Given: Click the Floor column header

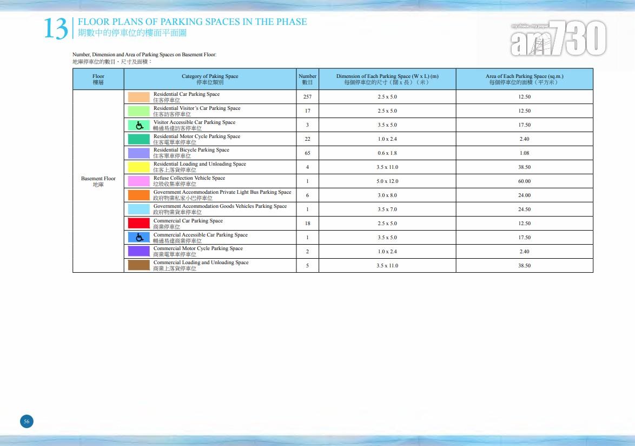Looking at the screenshot, I should pos(98,79).
